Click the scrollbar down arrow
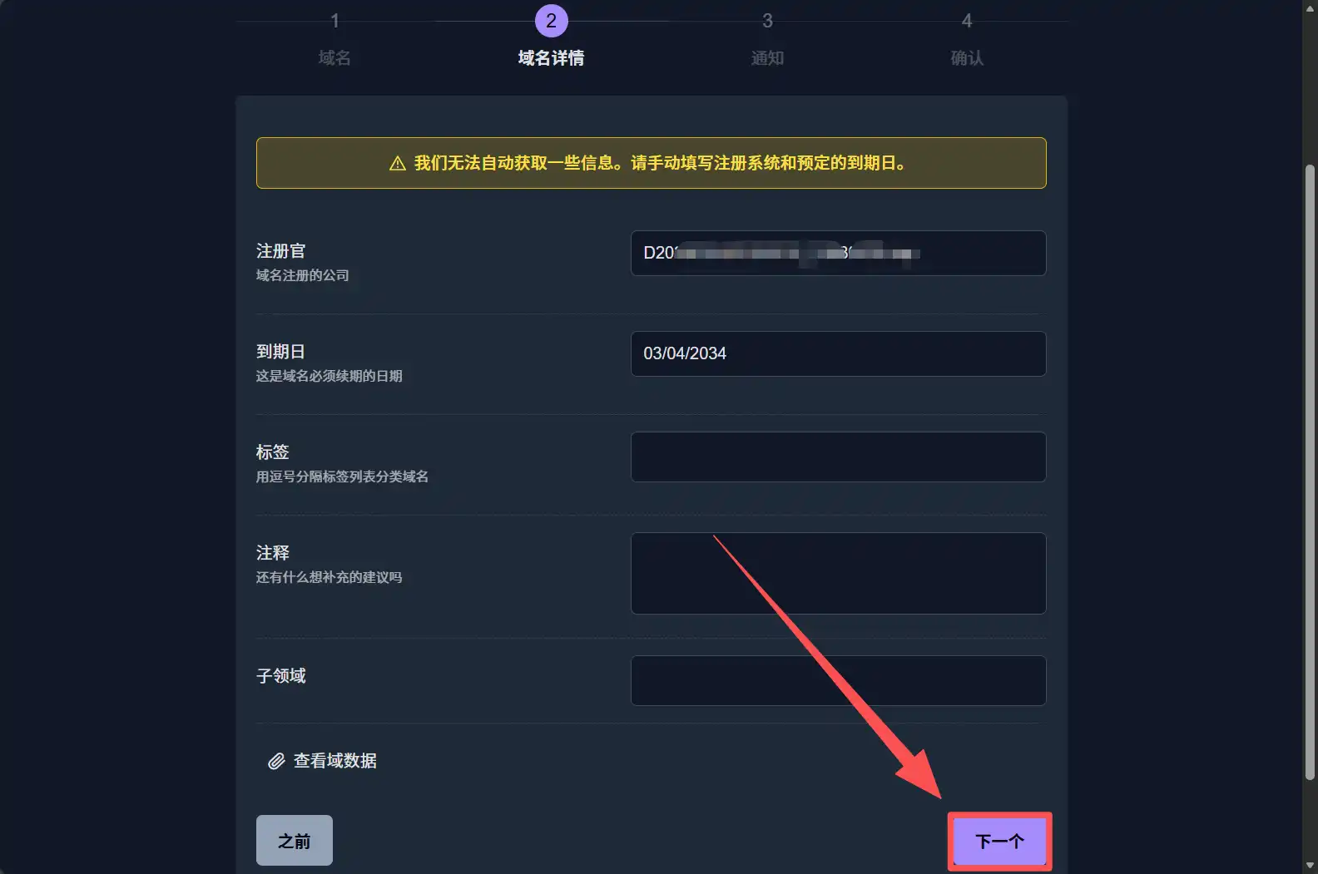1318x874 pixels. pyautogui.click(x=1310, y=866)
